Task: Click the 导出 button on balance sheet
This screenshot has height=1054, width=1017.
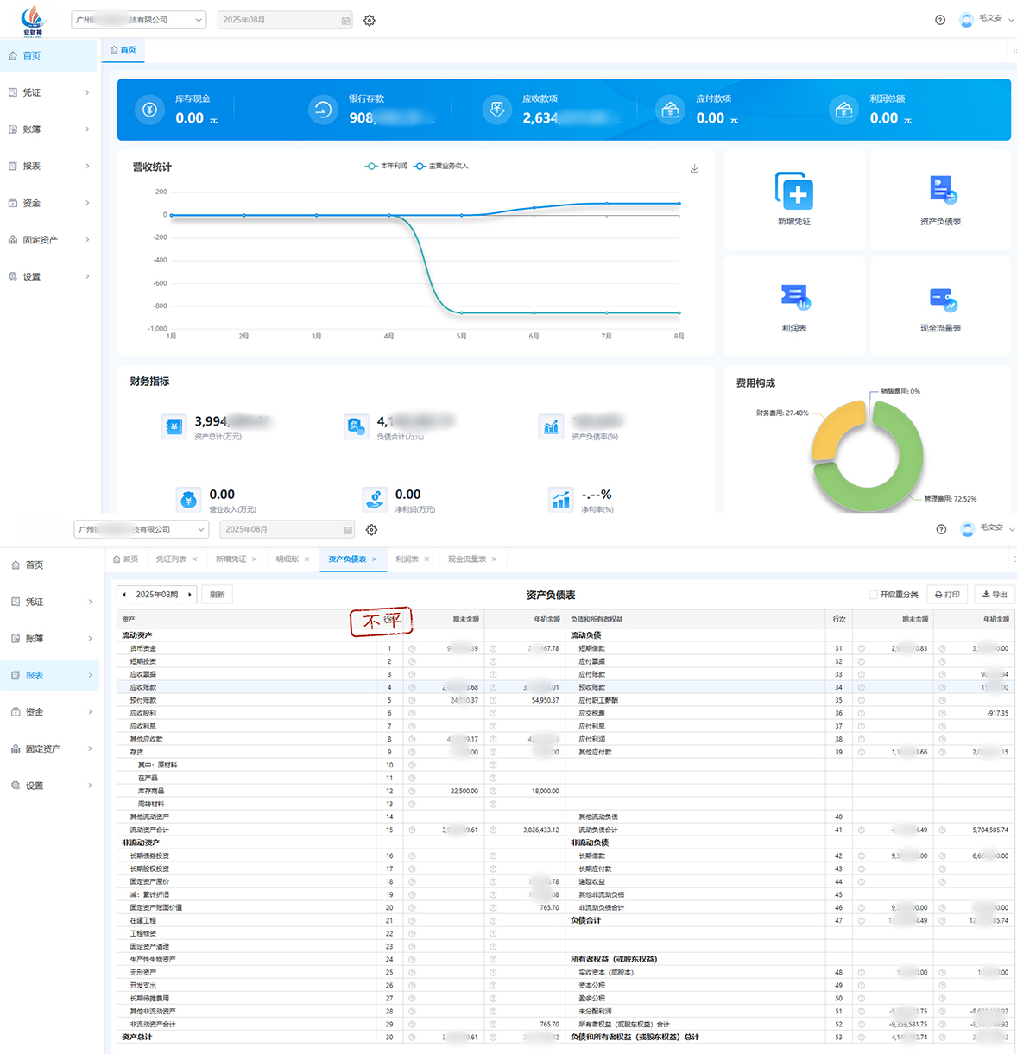Action: tap(995, 595)
